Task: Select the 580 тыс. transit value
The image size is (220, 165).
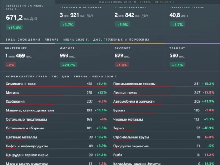Action: tap(177, 56)
